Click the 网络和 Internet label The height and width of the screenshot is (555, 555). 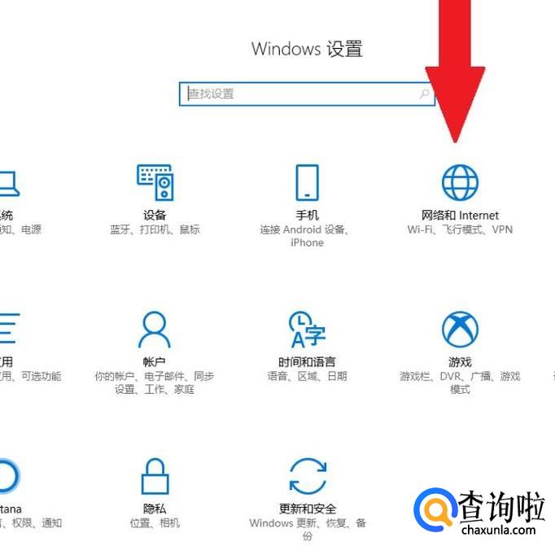[x=460, y=215]
